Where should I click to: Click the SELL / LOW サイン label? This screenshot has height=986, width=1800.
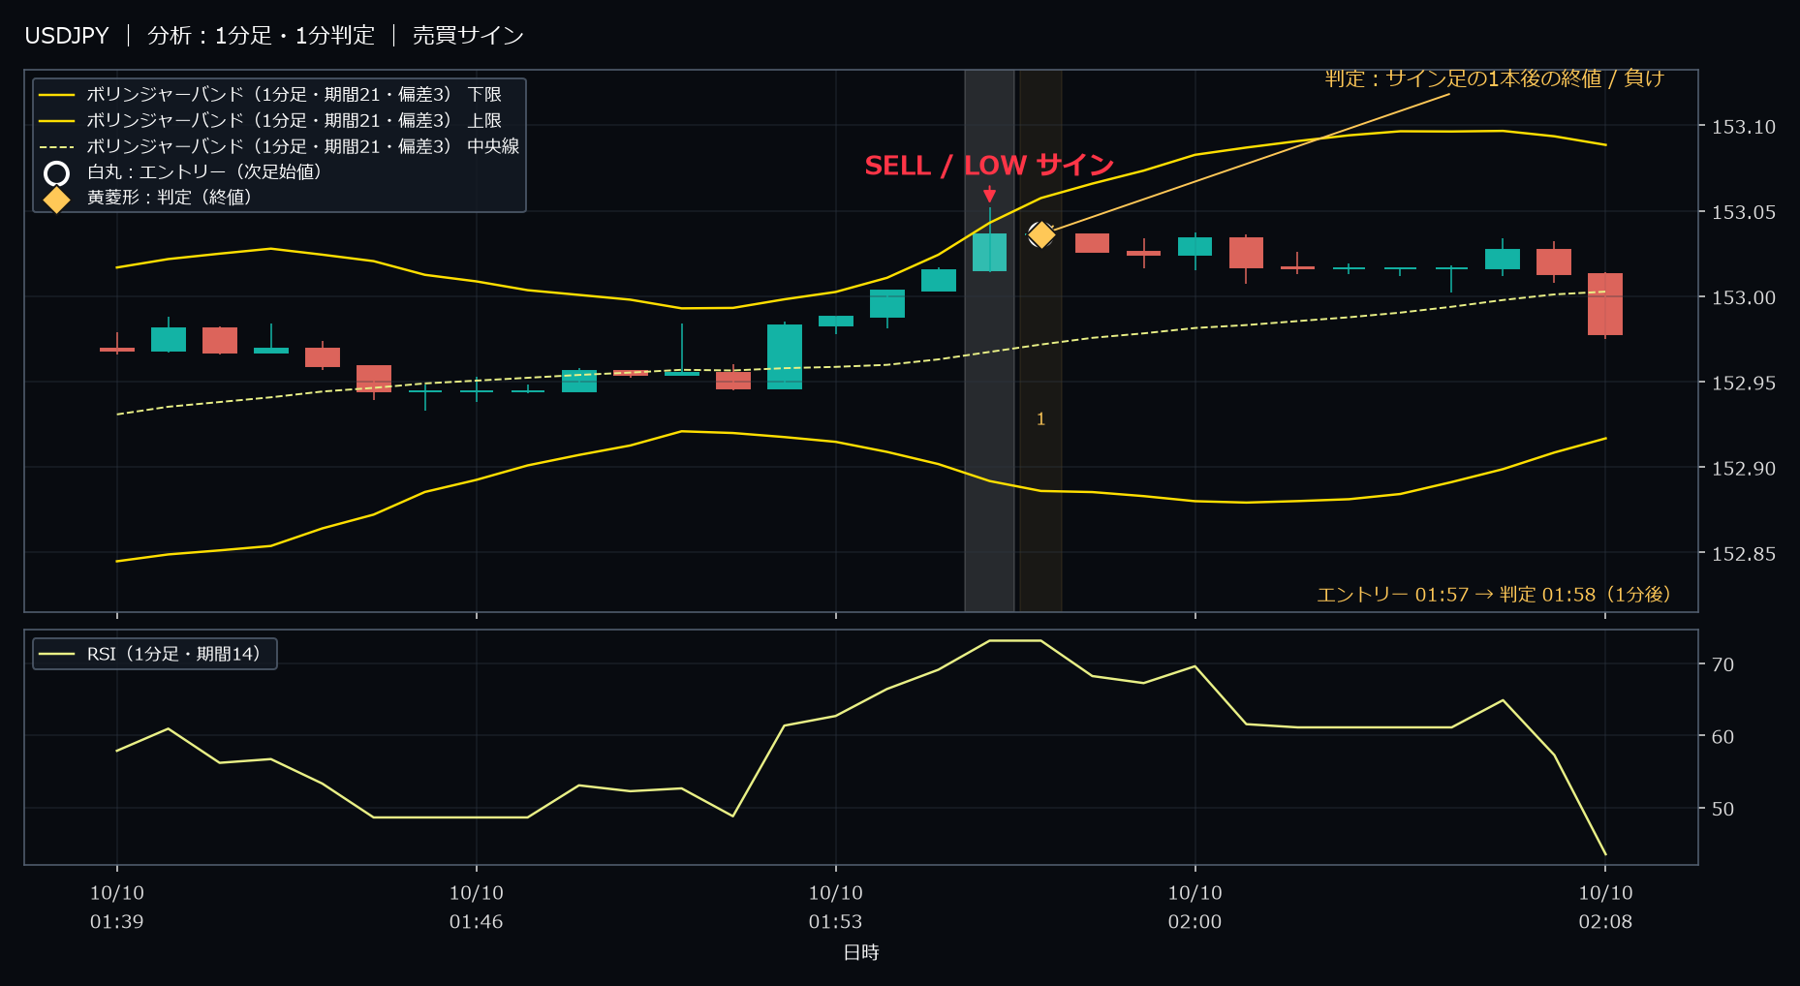pyautogui.click(x=989, y=166)
